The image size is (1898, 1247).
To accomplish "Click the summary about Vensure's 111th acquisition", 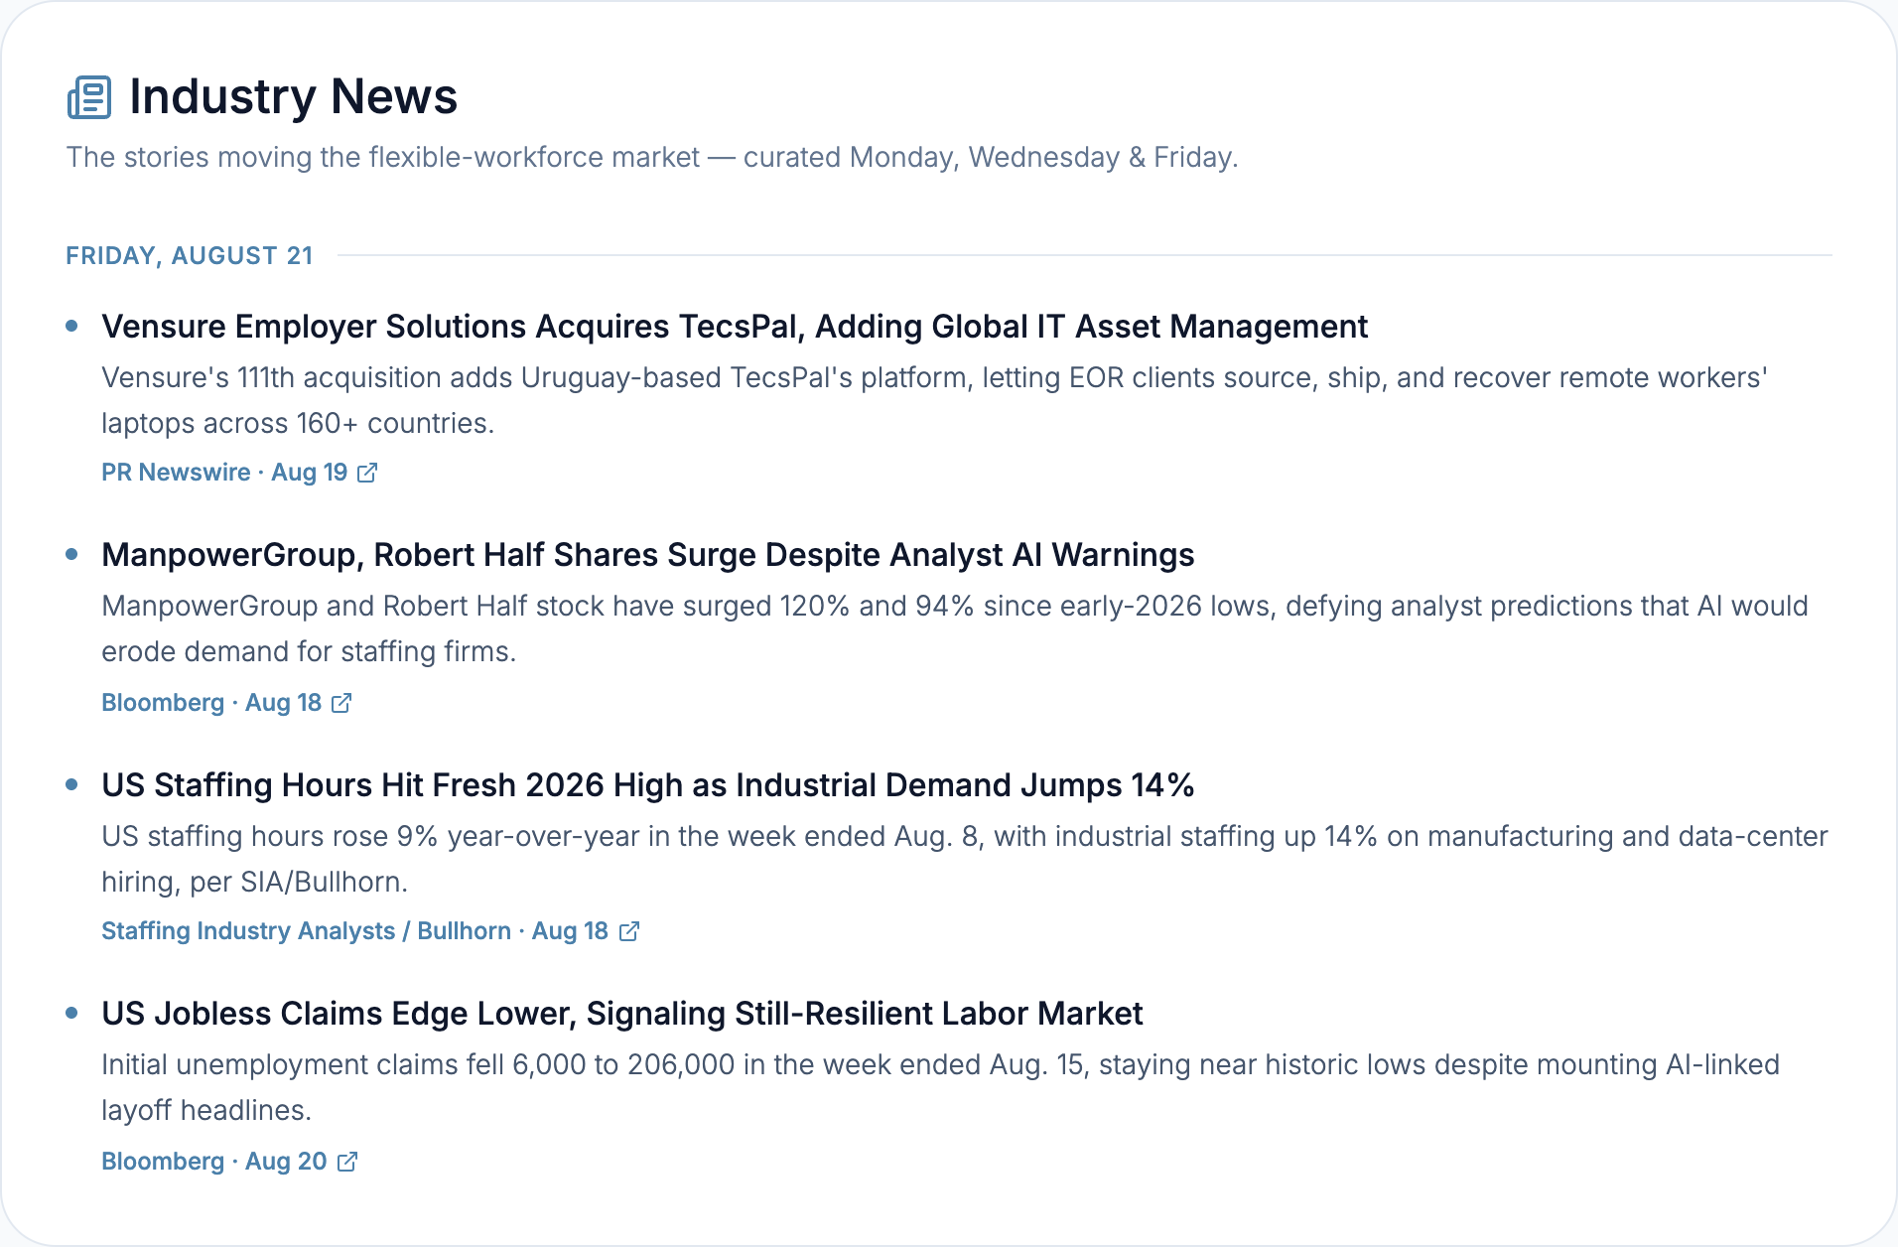I will coord(934,400).
